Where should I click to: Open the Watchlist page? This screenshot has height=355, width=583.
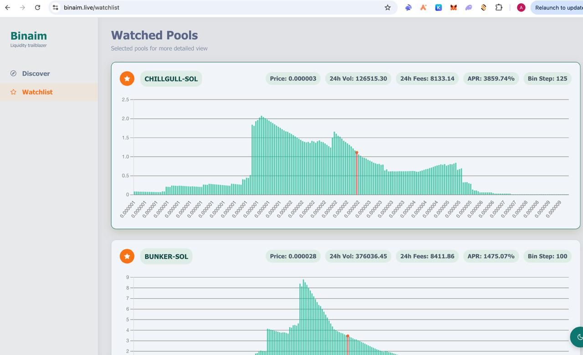pyautogui.click(x=49, y=92)
